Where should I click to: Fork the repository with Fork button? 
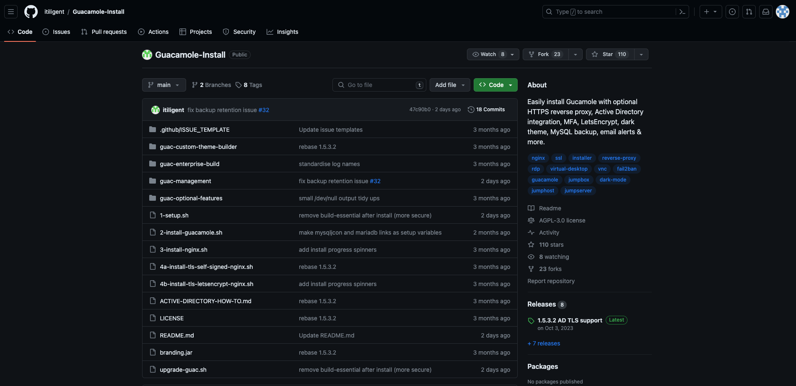545,54
